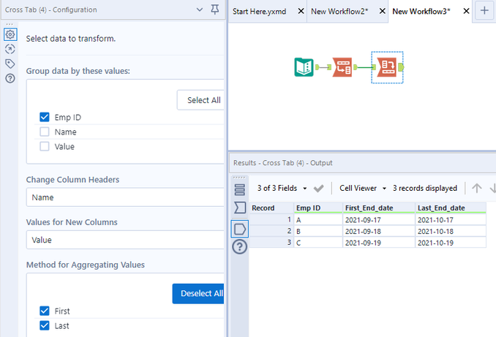Click the Record column header
Image resolution: width=496 pixels, height=337 pixels.
(x=271, y=208)
